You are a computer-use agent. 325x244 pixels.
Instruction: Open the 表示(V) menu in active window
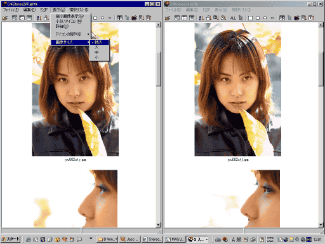pyautogui.click(x=58, y=10)
